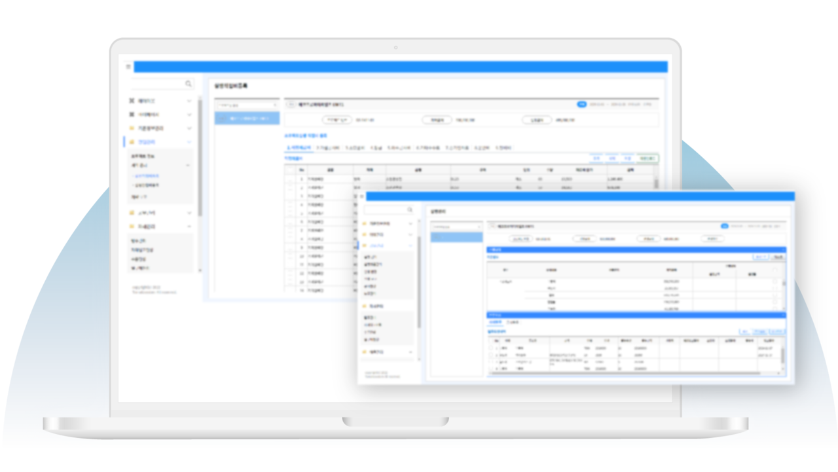Screen dimensions: 838x472
Task: Tick the table header checkbox in the laptop window
Action: tap(290, 169)
